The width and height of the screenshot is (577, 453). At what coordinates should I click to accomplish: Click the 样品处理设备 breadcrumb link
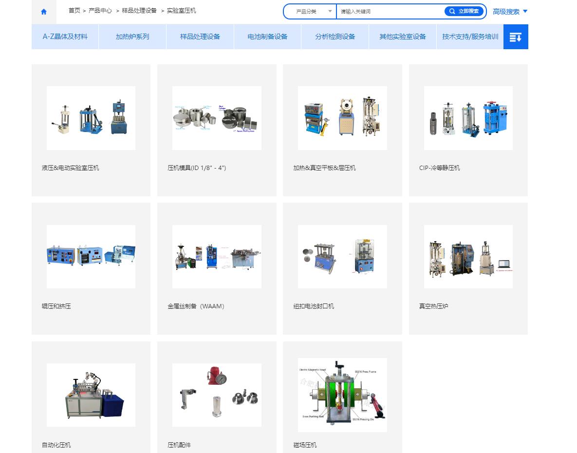tap(139, 10)
